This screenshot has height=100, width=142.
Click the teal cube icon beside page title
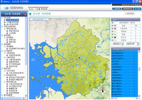(30, 14)
